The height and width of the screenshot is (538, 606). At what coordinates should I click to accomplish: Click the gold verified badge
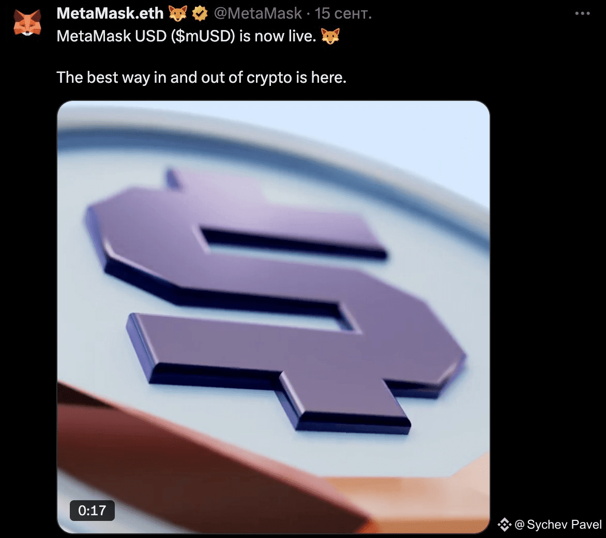pyautogui.click(x=200, y=14)
